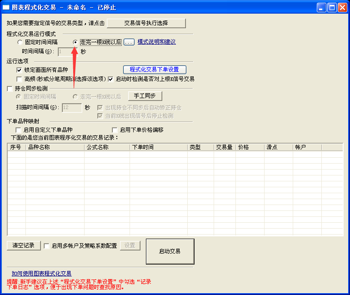Click 价格 column header
This screenshot has height=295, width=350.
pyautogui.click(x=250, y=147)
